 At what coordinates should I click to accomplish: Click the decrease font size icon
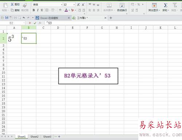(83, 5)
